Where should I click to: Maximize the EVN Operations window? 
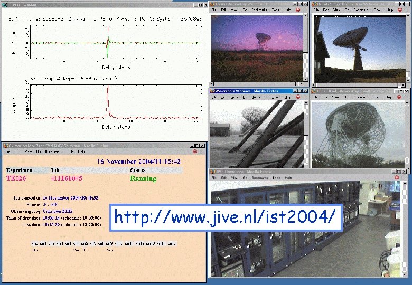(x=399, y=172)
